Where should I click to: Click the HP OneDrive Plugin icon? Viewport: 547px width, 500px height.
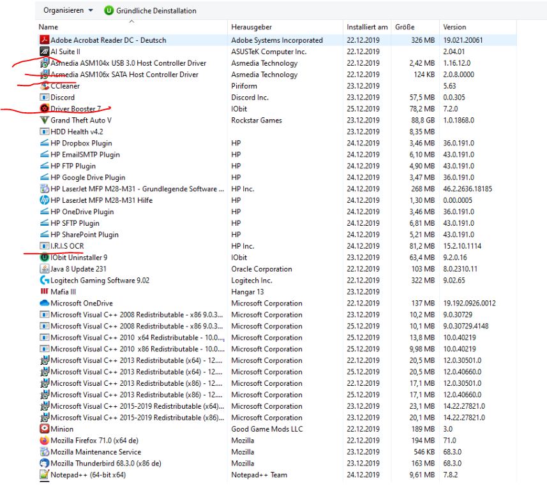(44, 212)
